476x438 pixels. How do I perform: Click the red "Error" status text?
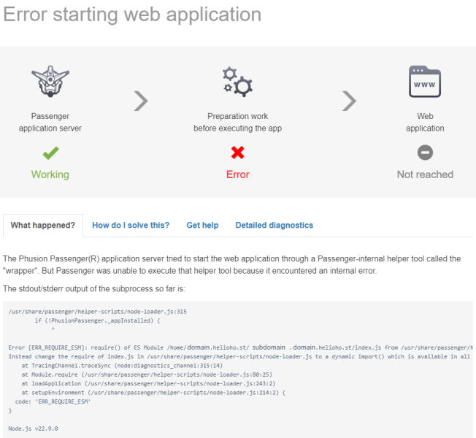[x=237, y=174]
